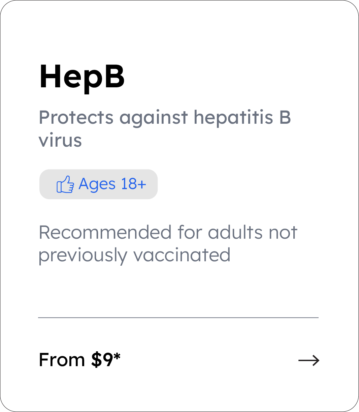
Task: Click the word "Protects" in the subtitle
Action: pyautogui.click(x=76, y=117)
